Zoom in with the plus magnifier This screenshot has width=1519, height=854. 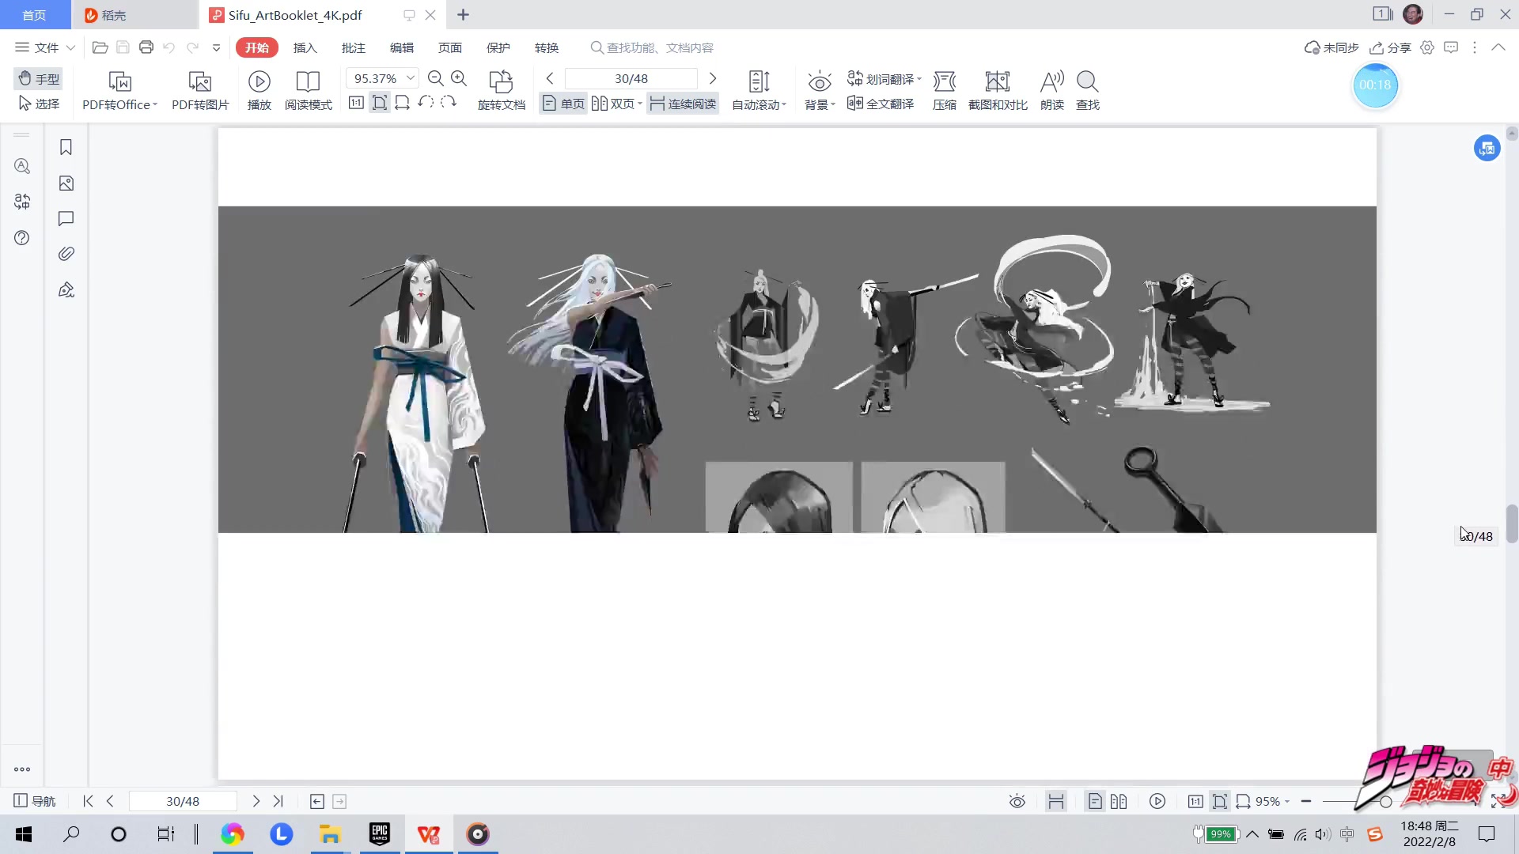pos(459,78)
